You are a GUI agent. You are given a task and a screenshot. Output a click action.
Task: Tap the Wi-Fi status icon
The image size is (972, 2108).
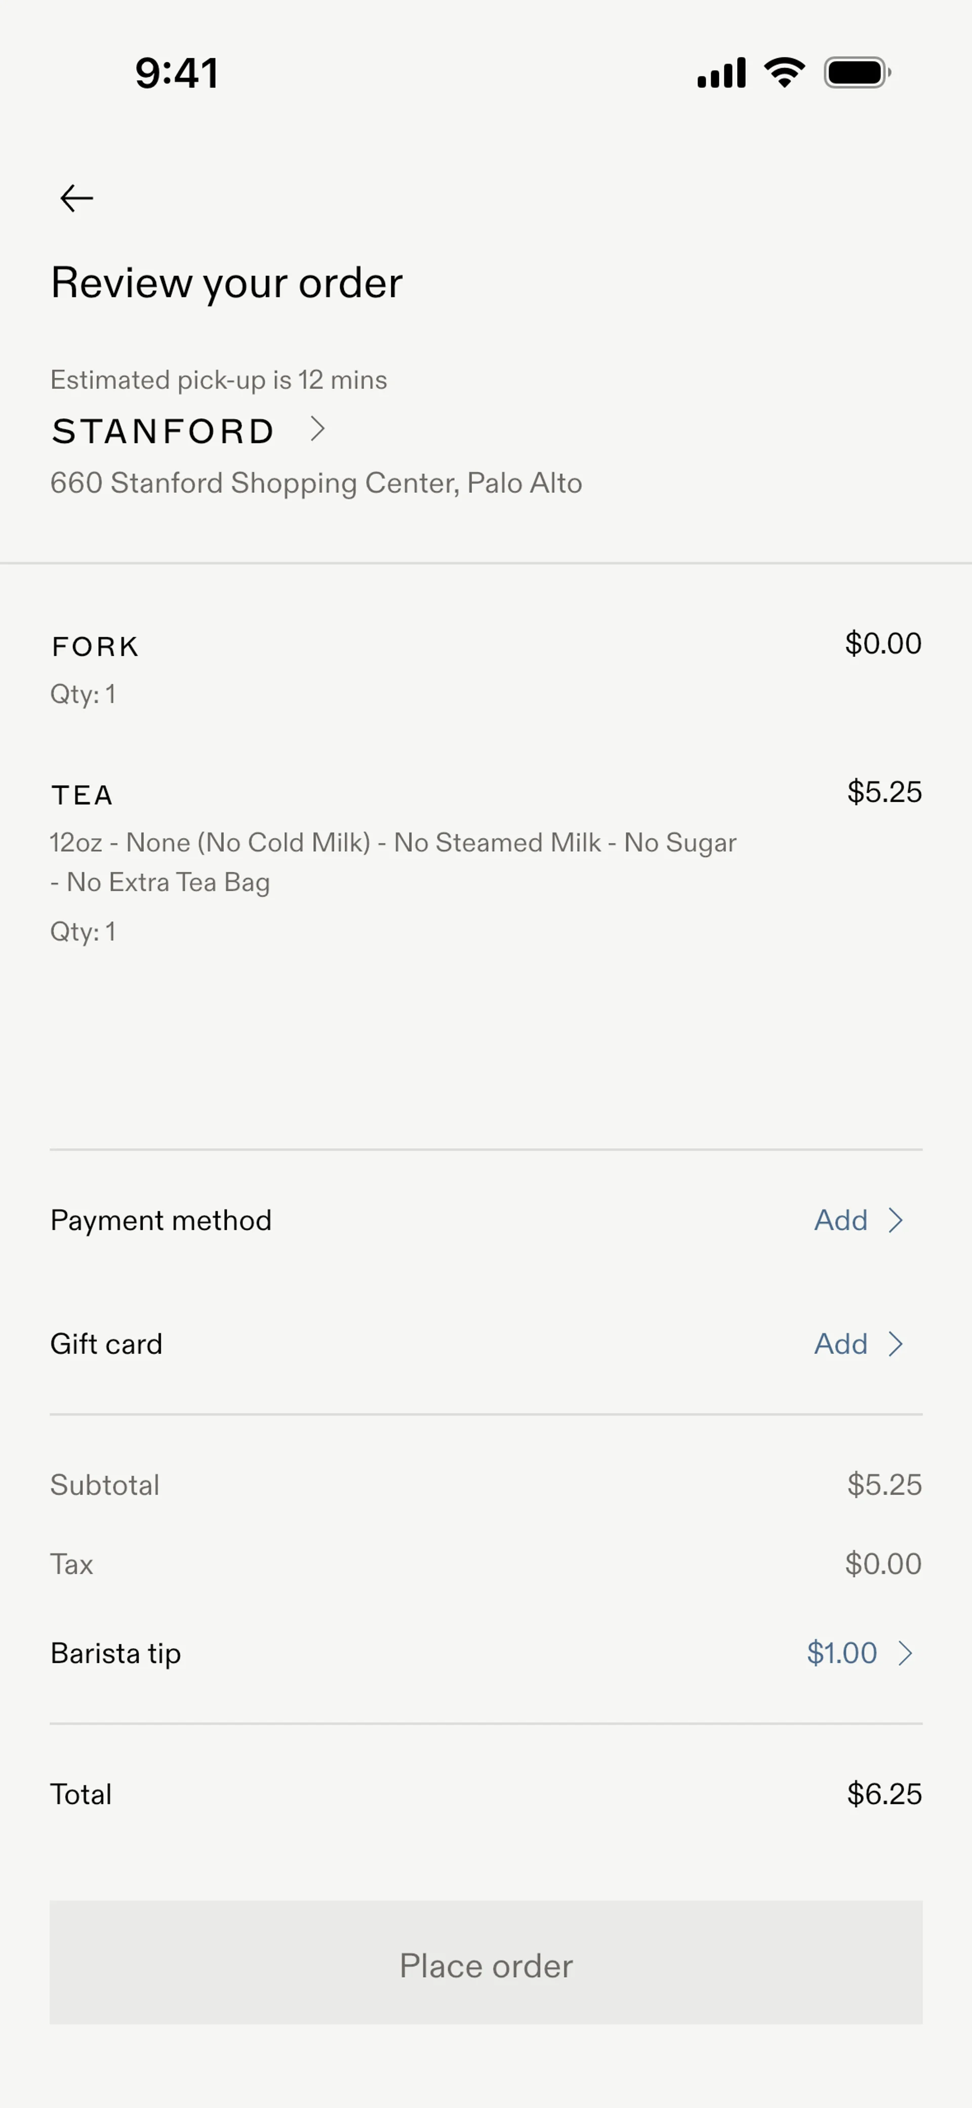(x=785, y=73)
